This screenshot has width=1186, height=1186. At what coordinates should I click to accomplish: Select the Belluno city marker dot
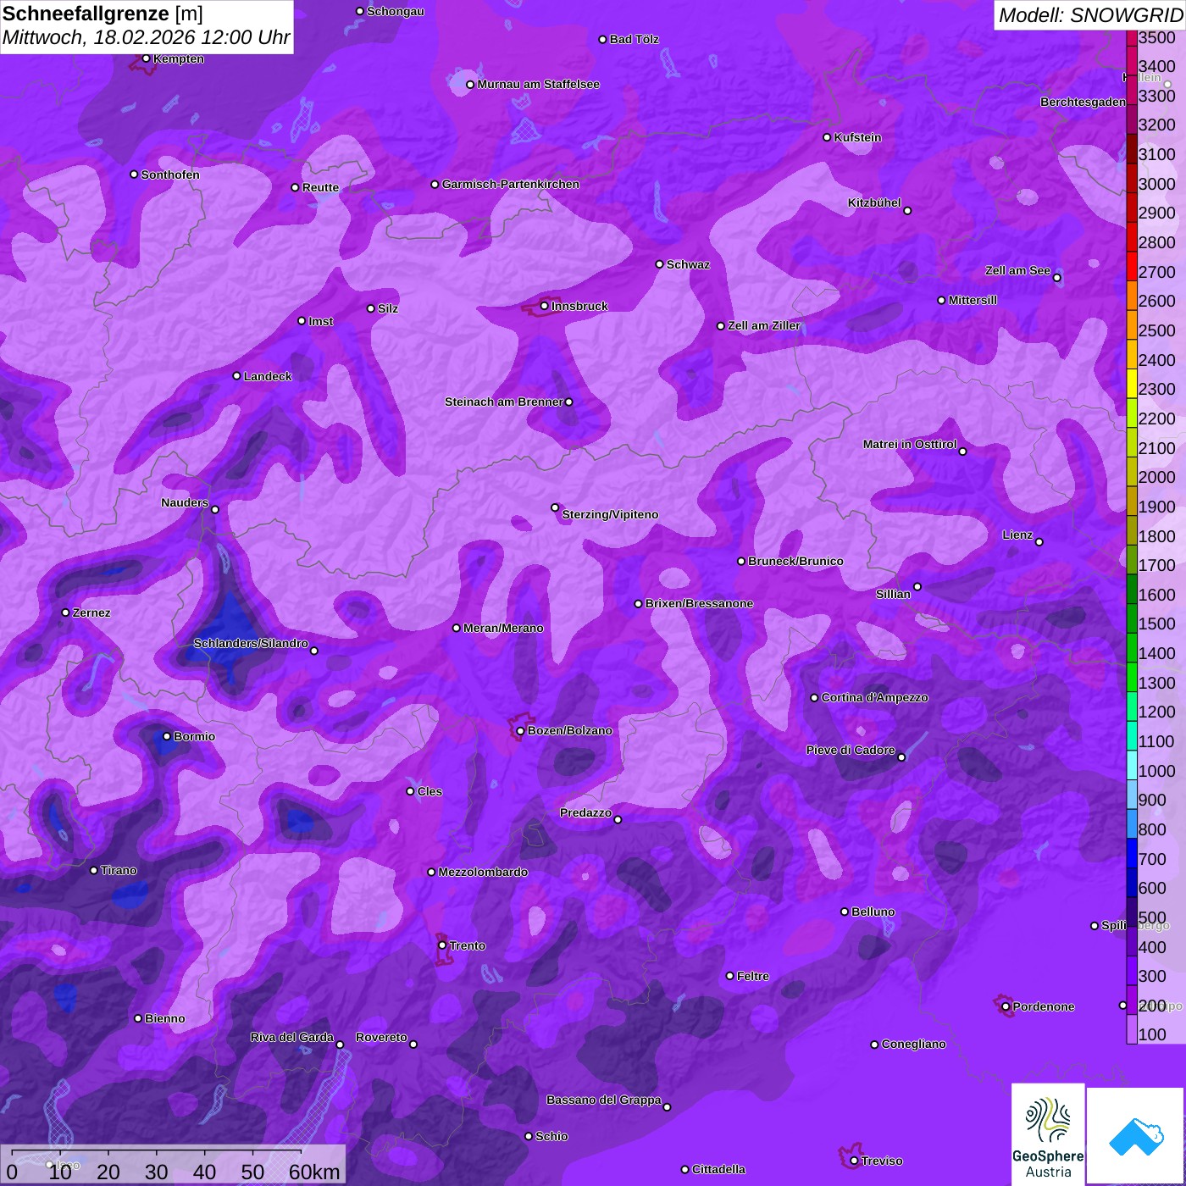pos(845,912)
